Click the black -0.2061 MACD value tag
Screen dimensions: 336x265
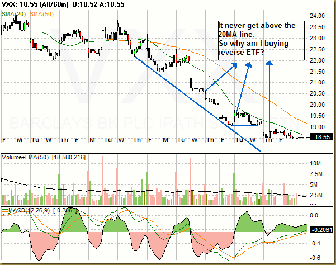tap(321, 230)
